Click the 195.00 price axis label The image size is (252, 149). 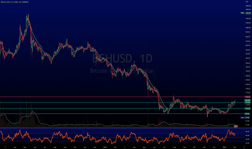248,89
